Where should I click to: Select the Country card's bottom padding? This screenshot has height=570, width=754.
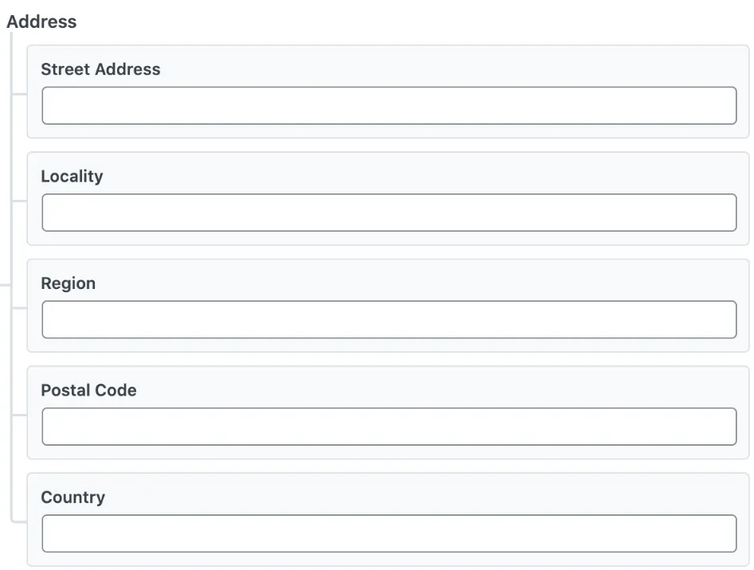pos(388,559)
